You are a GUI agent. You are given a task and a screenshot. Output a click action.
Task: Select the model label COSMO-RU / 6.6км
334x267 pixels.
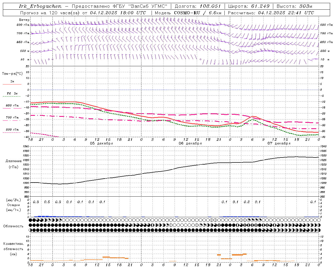point(198,13)
